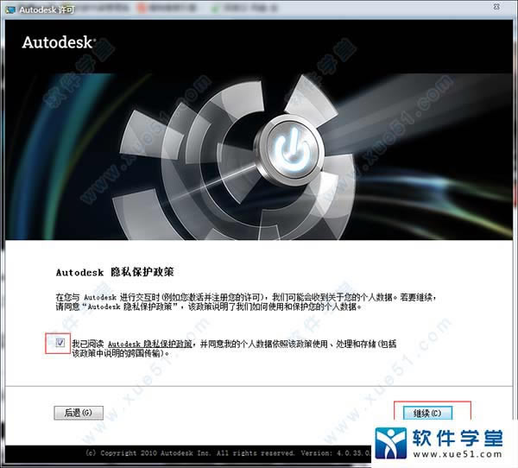518x468 pixels.
Task: Click the heading "Autodesk 隐私保护政策"
Action: coord(115,272)
